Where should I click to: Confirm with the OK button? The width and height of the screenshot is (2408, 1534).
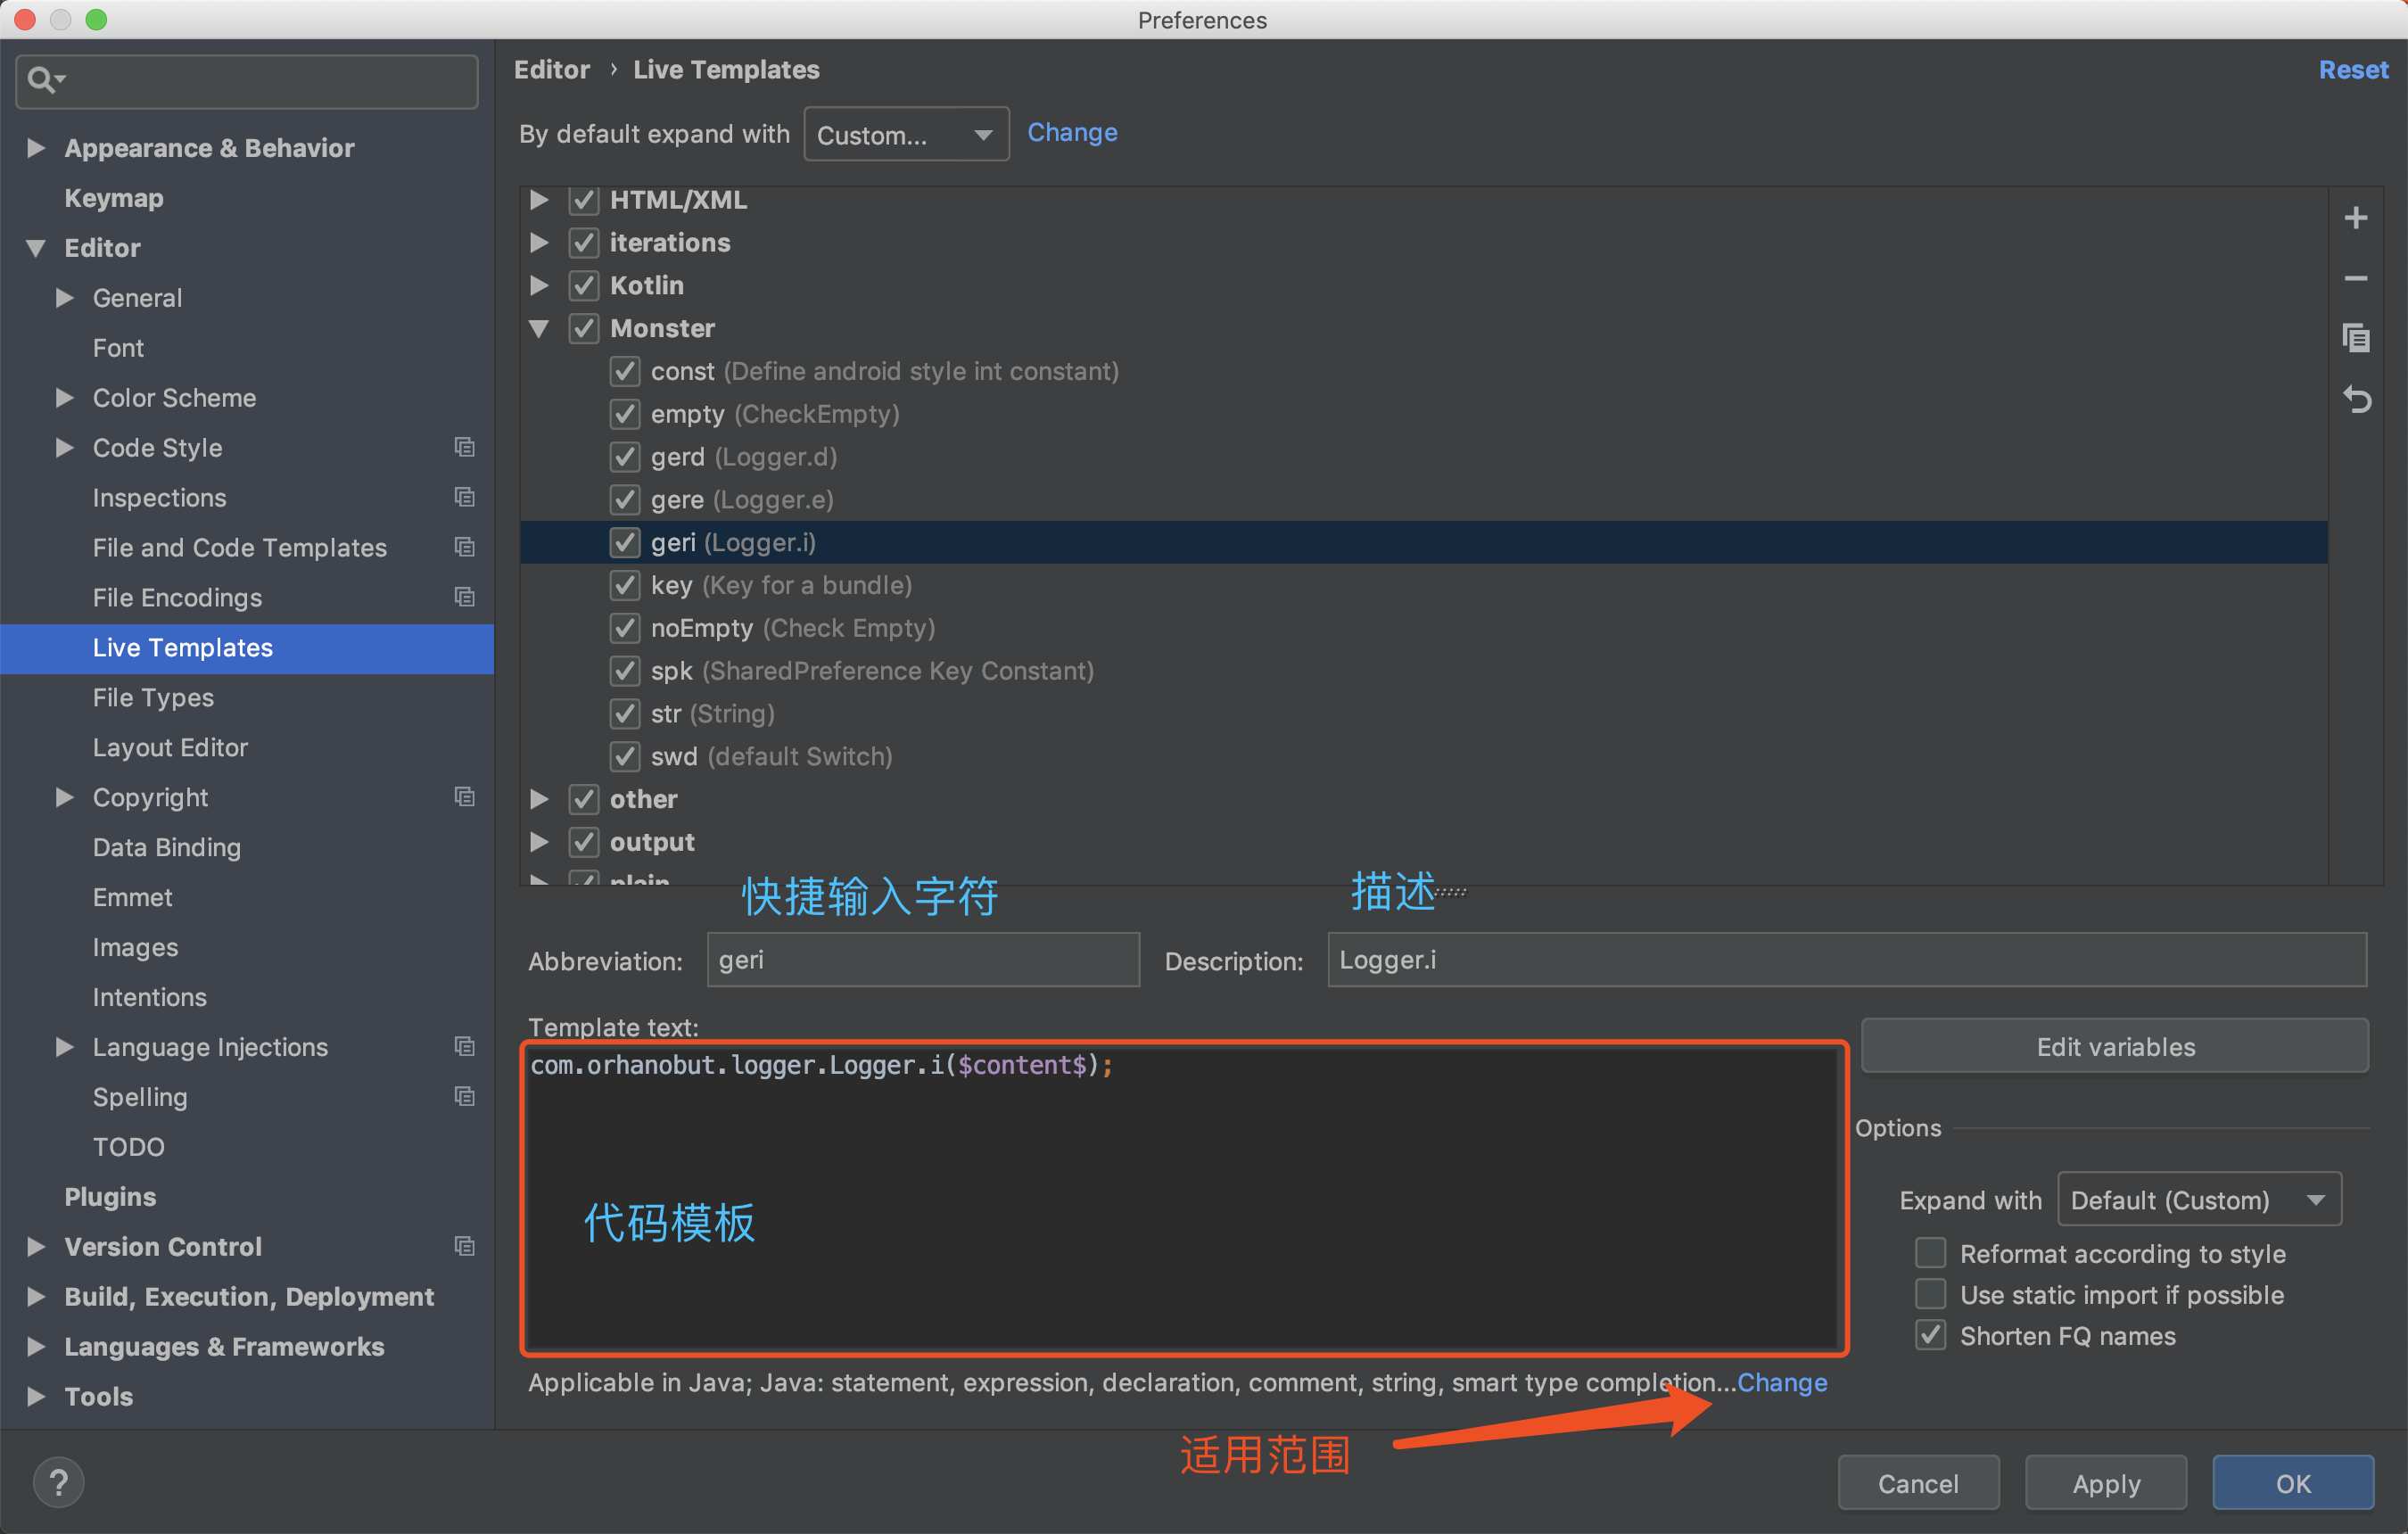click(x=2293, y=1483)
